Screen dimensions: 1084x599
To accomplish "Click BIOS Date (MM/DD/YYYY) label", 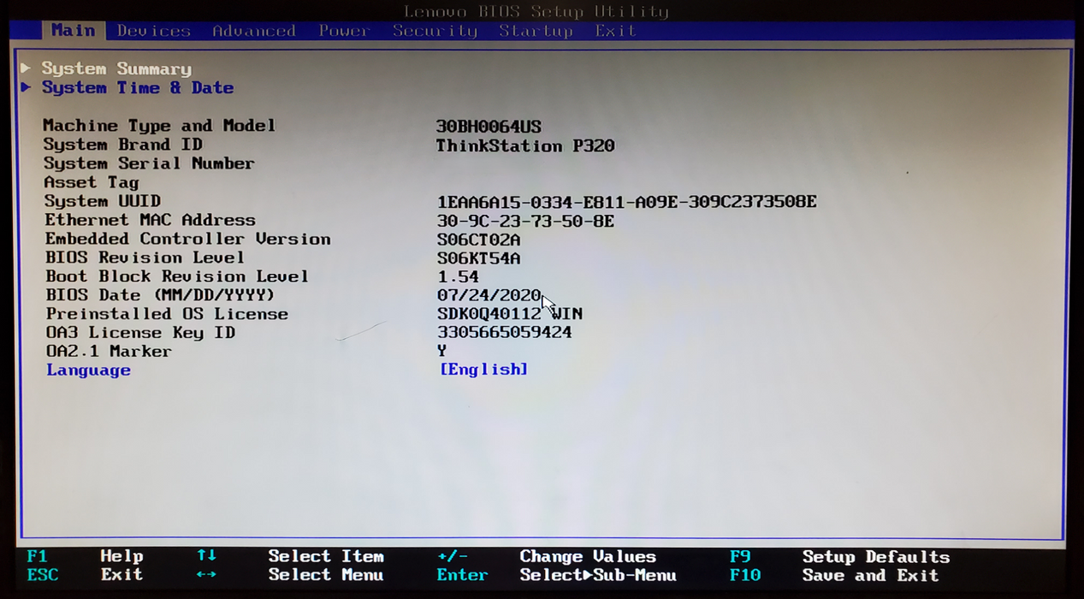I will pos(160,295).
